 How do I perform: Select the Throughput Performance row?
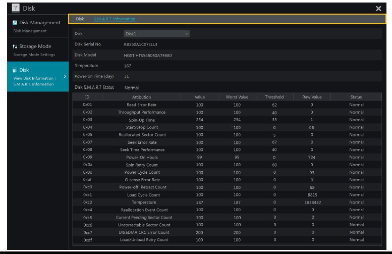[227, 113]
